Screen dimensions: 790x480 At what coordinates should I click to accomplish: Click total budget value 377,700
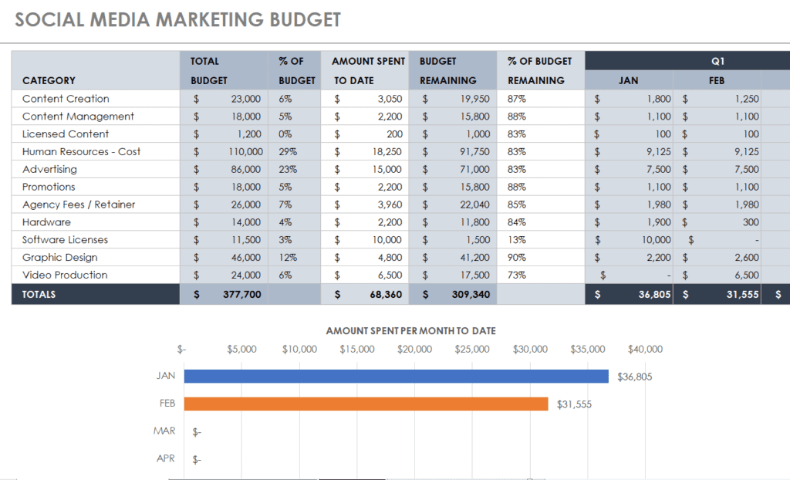[x=224, y=295]
